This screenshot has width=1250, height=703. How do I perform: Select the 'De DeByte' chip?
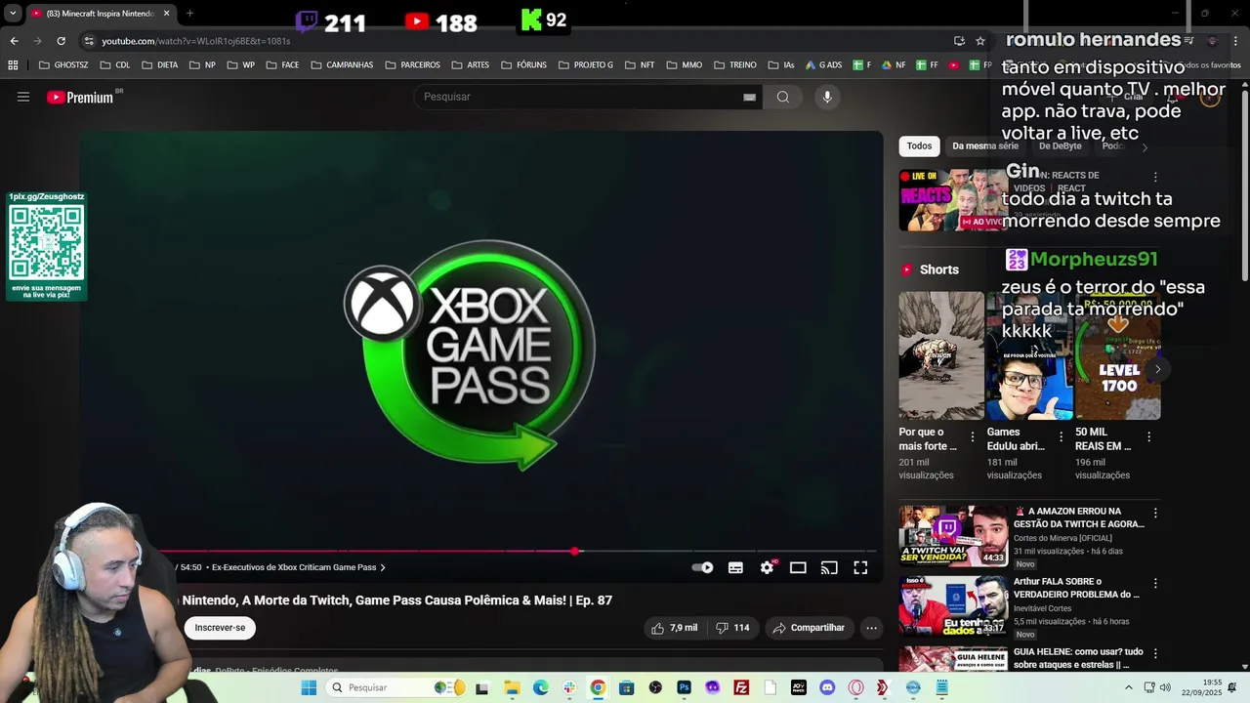pos(1060,145)
